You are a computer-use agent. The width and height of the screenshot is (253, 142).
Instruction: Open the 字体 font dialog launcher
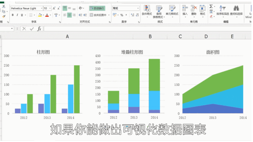point(60,22)
